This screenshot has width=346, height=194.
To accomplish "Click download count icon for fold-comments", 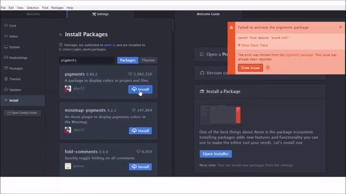I will coord(138,151).
